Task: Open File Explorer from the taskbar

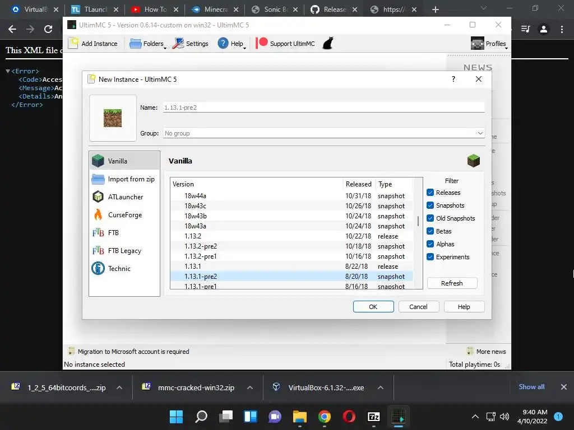Action: pos(300,417)
